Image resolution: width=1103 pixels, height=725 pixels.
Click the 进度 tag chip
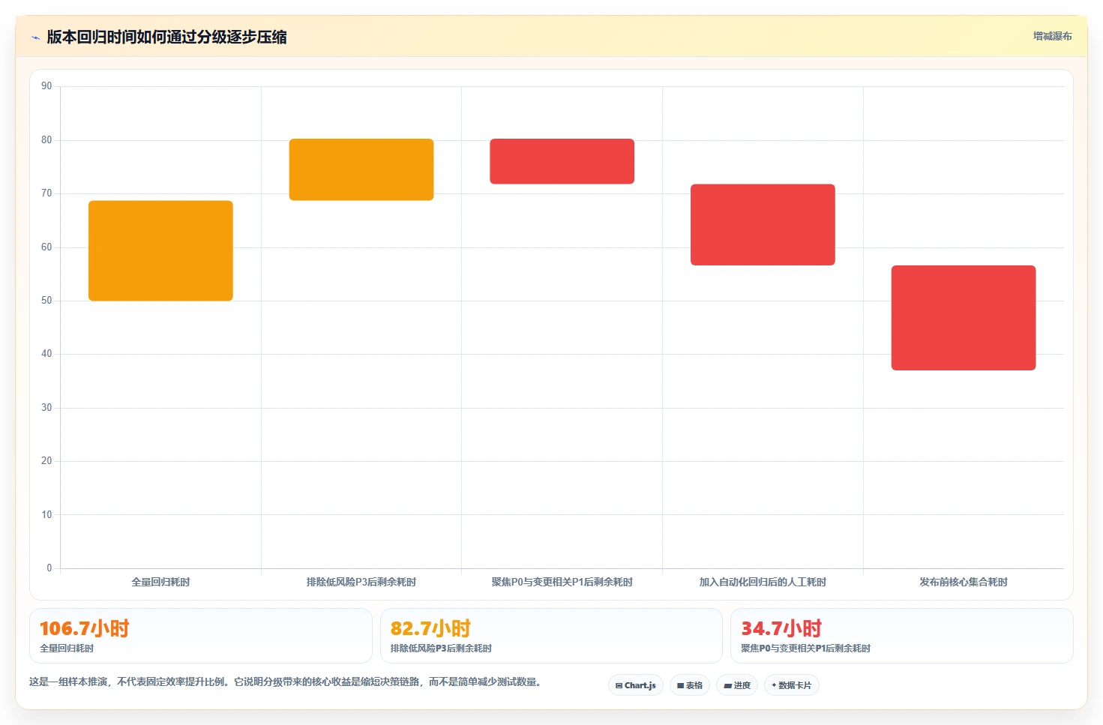[x=737, y=685]
